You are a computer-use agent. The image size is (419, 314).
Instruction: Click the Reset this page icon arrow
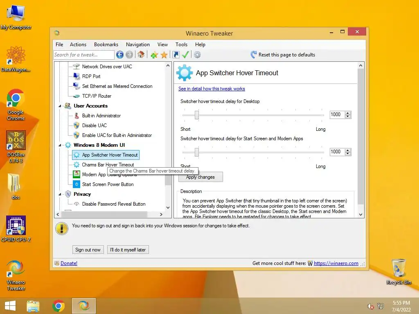point(254,55)
